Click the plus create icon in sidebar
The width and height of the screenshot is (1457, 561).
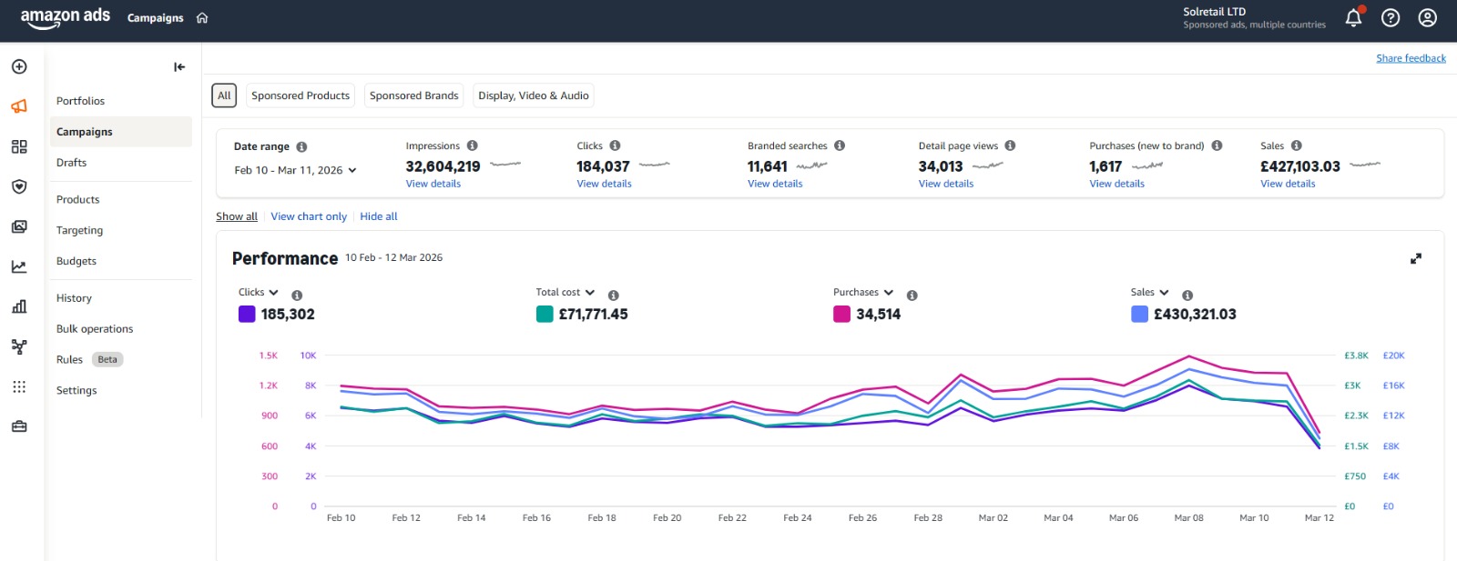19,66
